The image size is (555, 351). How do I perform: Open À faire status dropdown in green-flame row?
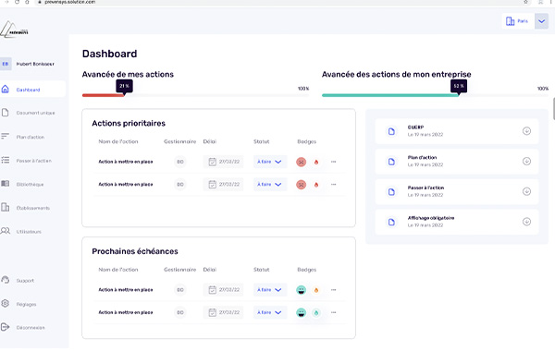pos(270,312)
